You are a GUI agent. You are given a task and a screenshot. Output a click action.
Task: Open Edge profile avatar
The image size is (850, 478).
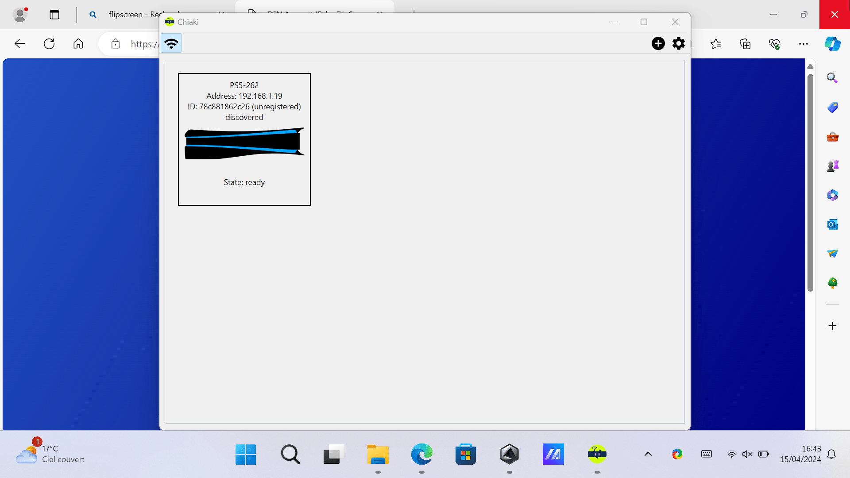(20, 15)
